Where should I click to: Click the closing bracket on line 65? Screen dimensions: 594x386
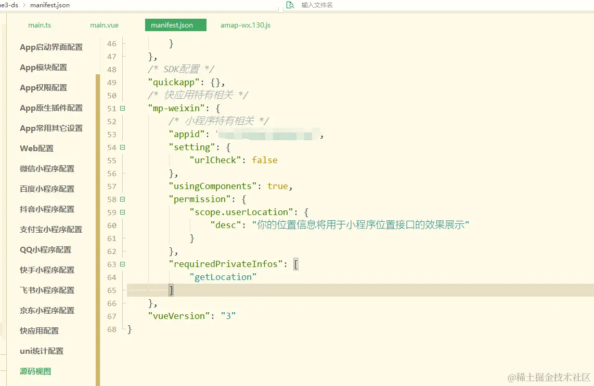(171, 290)
